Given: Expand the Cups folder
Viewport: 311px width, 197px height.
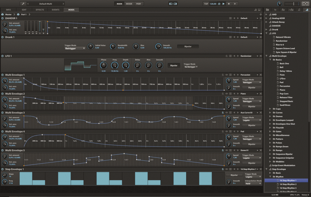Looking at the screenshot, I should 270,109.
